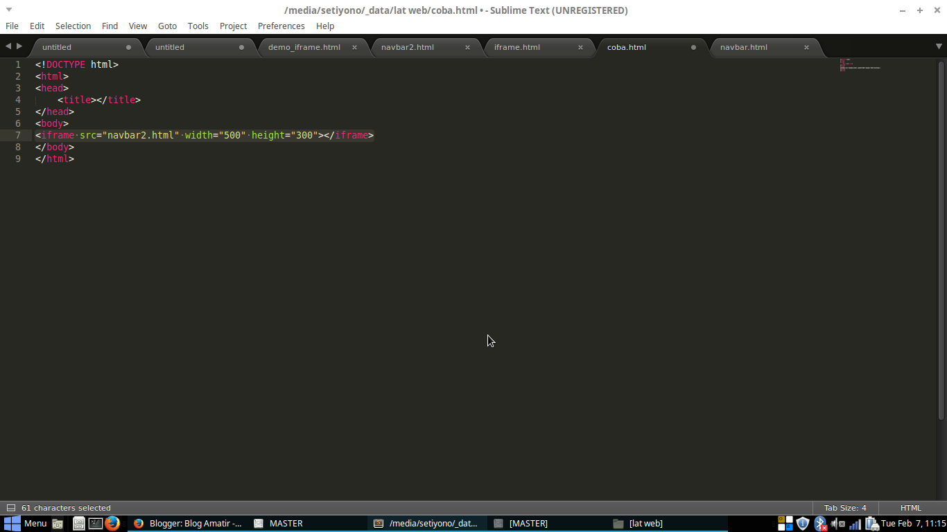Viewport: 947px width, 532px height.
Task: Switch to the navbar2.html tab
Action: coord(409,47)
